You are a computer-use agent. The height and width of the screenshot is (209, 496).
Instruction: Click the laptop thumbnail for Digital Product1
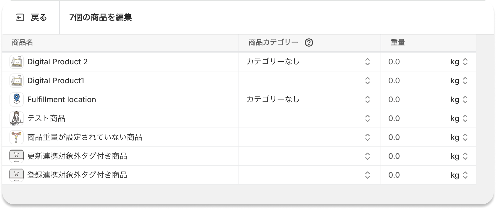pos(17,81)
